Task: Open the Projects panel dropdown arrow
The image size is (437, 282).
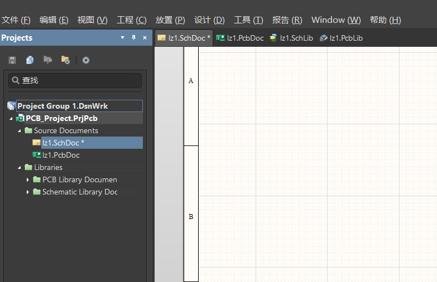Action: pos(122,37)
